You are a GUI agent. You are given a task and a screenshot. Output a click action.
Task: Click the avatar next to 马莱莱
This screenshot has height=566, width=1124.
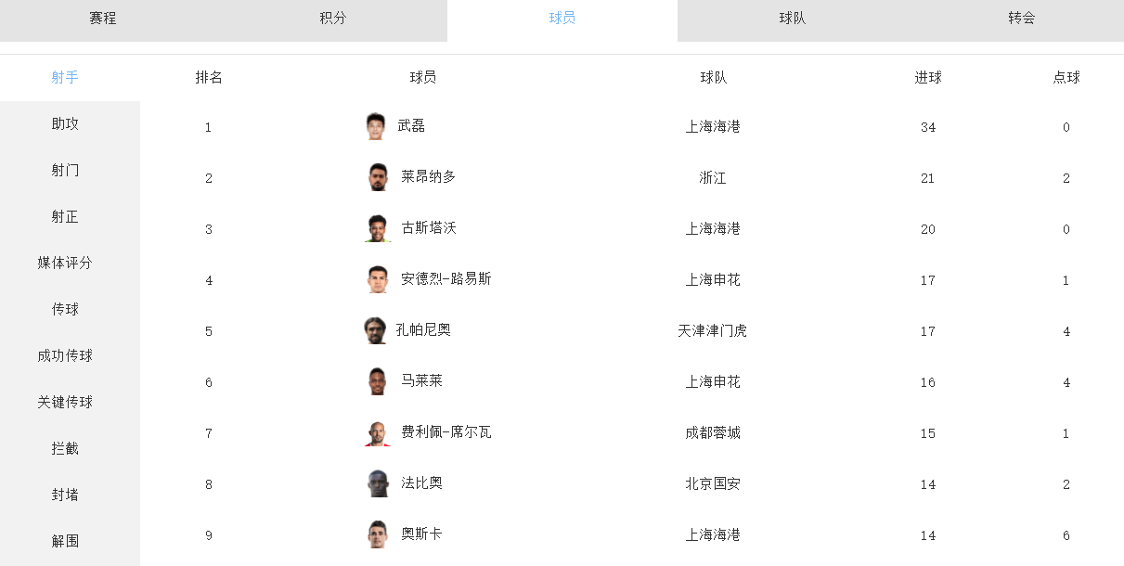pyautogui.click(x=377, y=381)
